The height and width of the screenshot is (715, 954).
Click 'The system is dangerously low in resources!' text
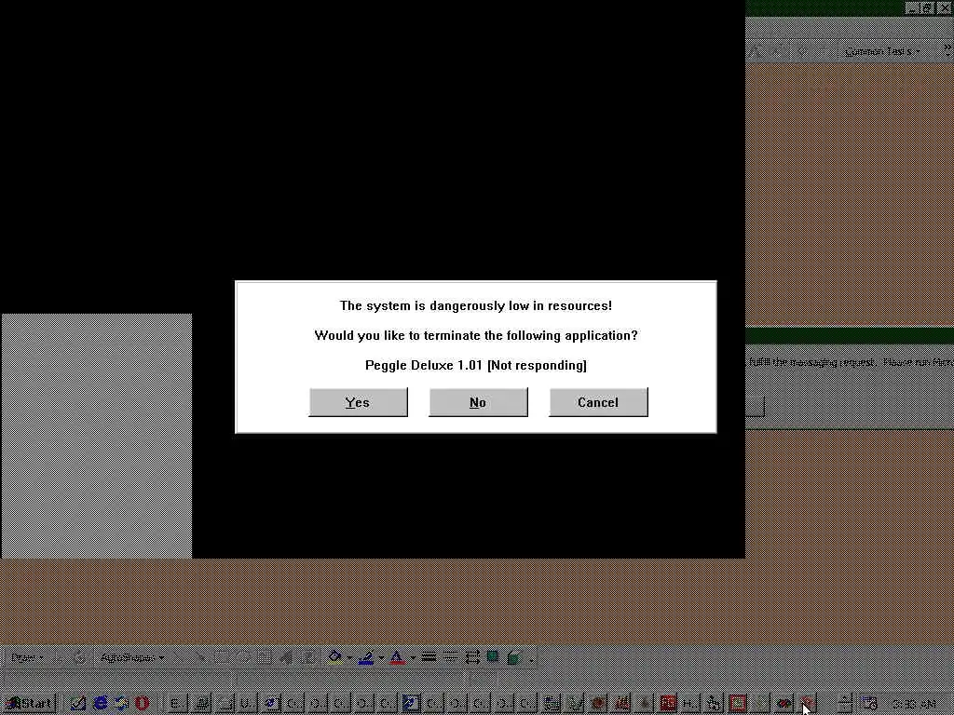476,305
